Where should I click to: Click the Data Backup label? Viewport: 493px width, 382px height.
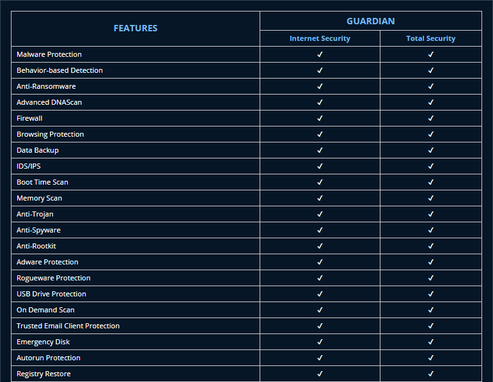[38, 150]
